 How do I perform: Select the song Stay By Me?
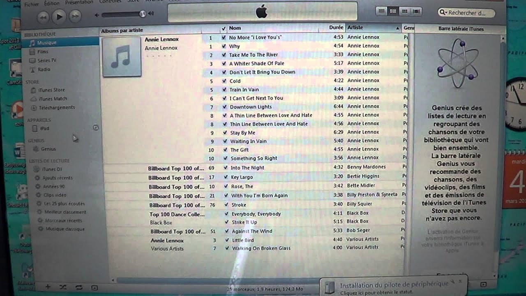(x=242, y=133)
